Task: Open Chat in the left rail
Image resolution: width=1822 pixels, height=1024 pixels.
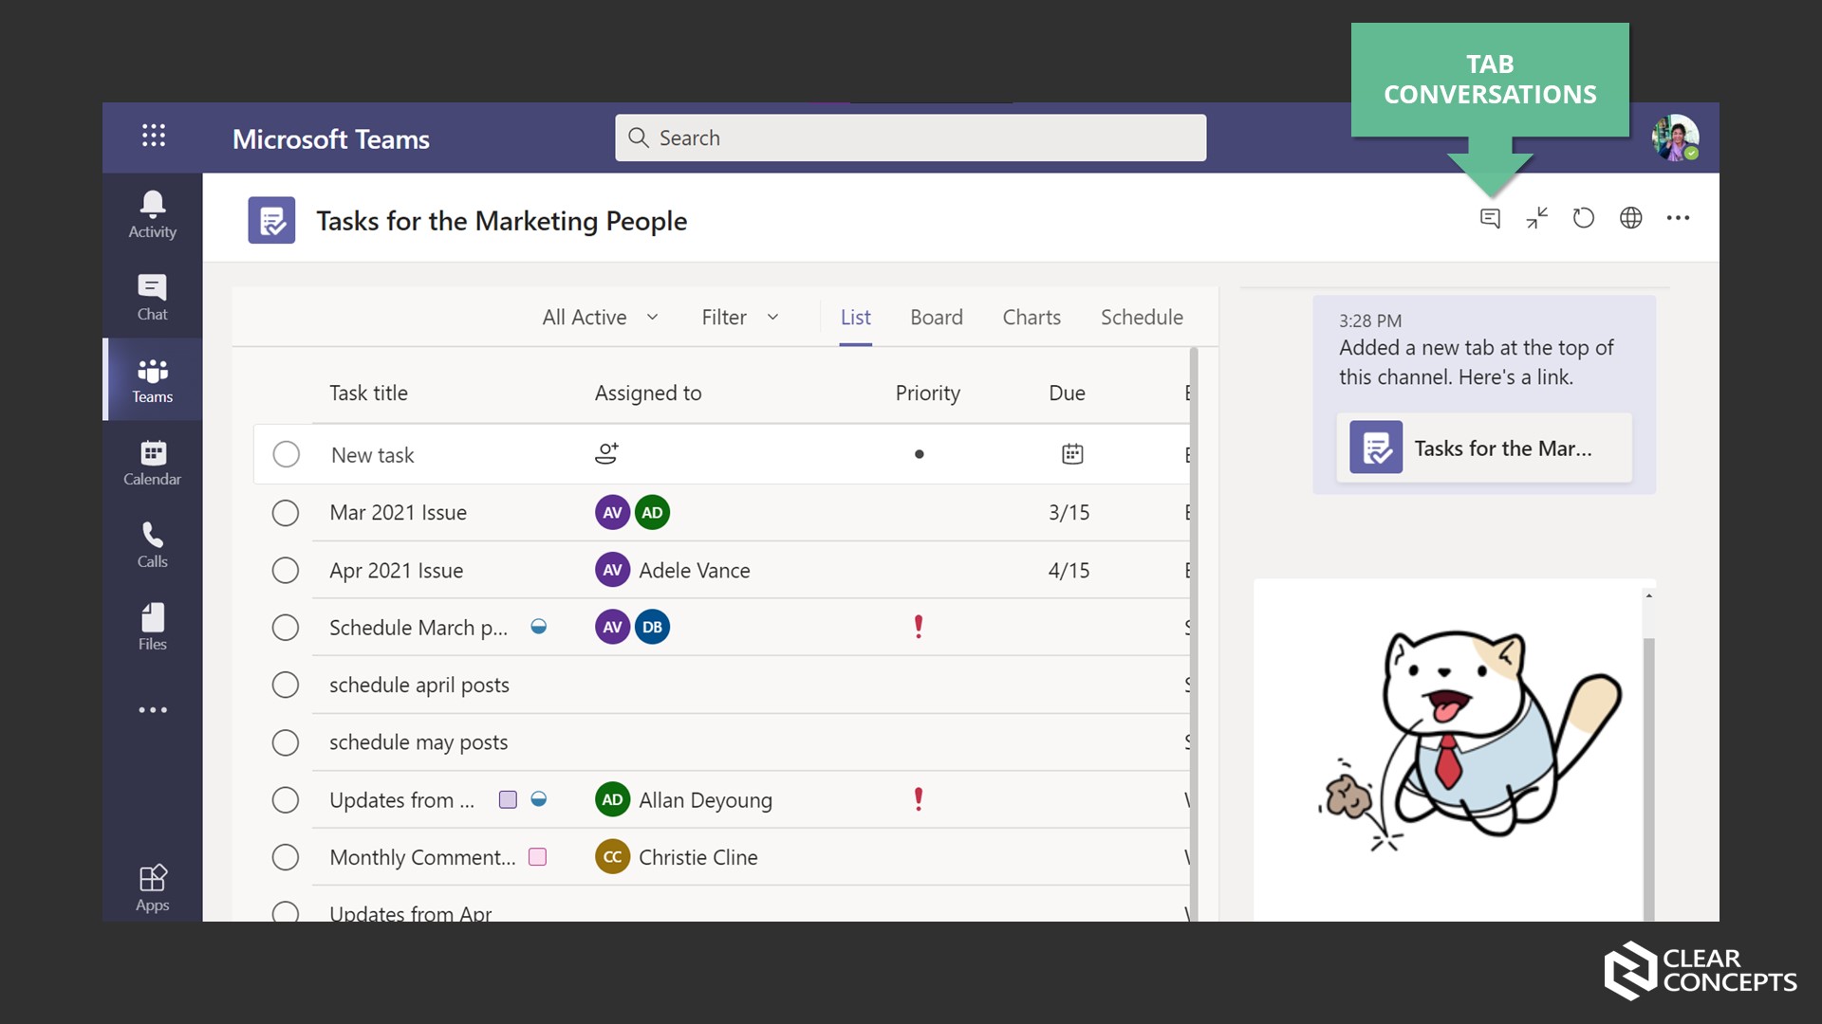Action: pyautogui.click(x=152, y=298)
